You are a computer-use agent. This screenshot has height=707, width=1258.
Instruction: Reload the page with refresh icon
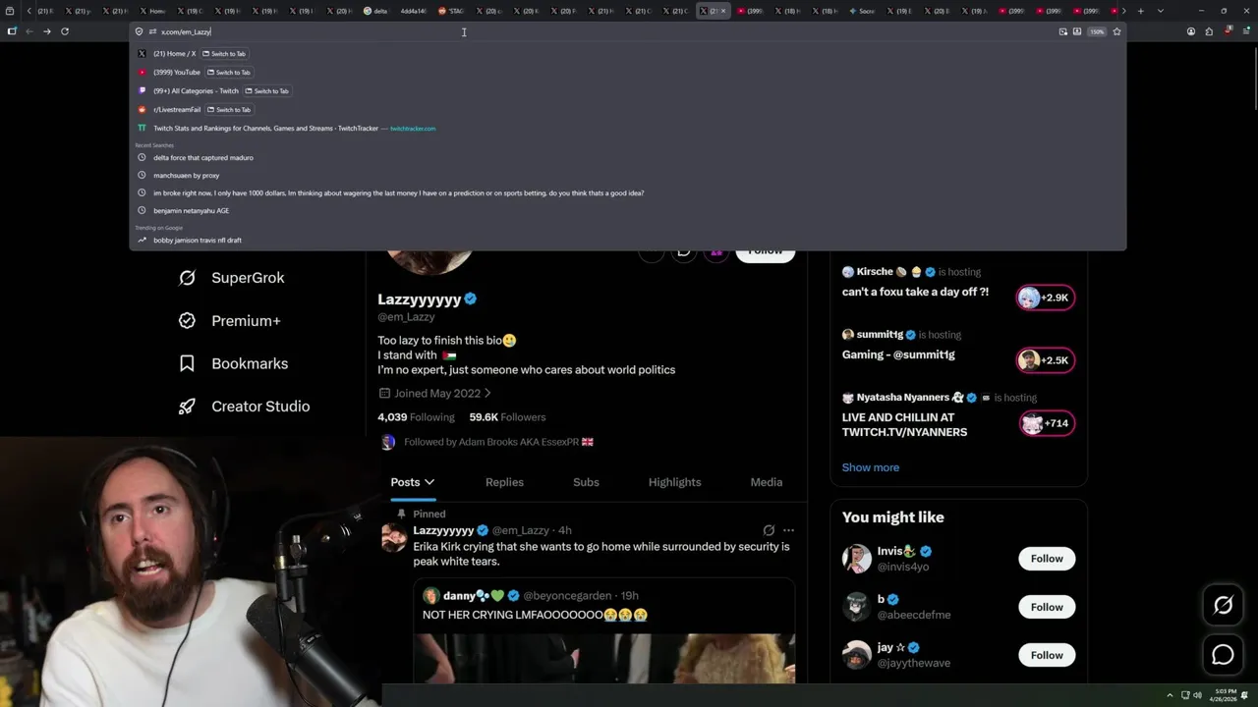(65, 31)
